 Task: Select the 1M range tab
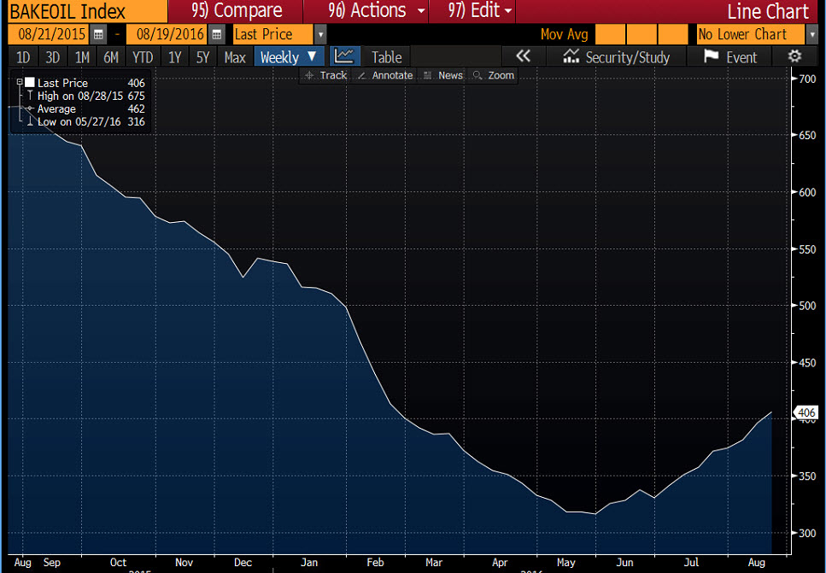[x=82, y=57]
